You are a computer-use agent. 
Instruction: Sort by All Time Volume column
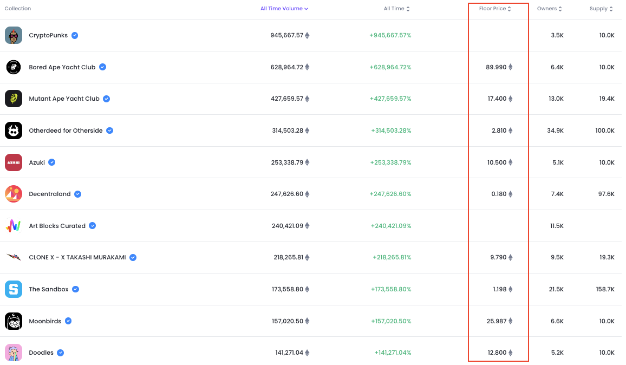click(284, 9)
